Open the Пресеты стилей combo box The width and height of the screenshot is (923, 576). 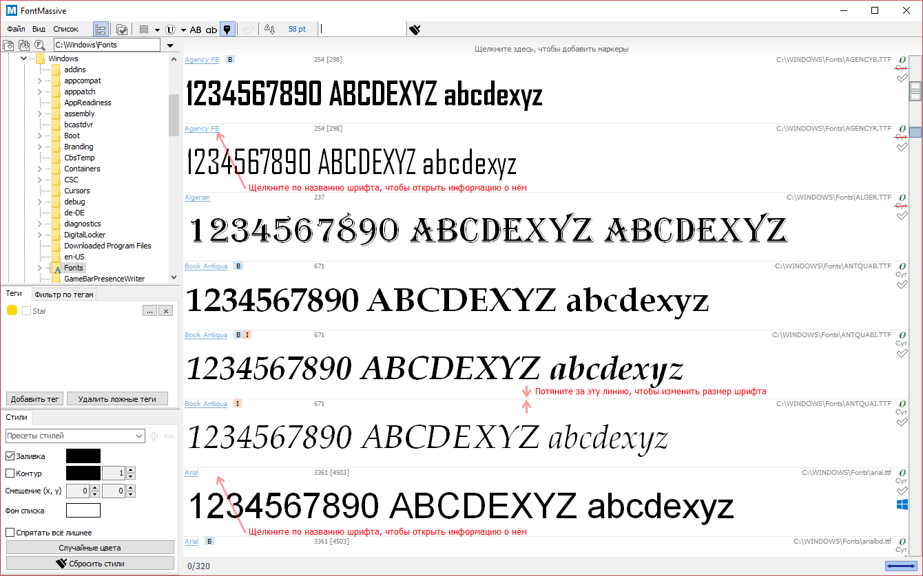coord(74,436)
